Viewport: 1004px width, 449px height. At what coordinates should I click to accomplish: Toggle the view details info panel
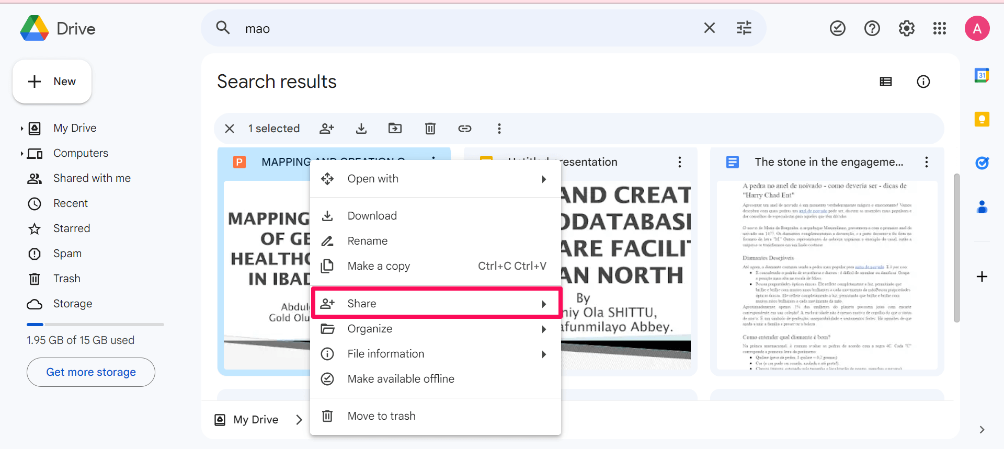[923, 82]
